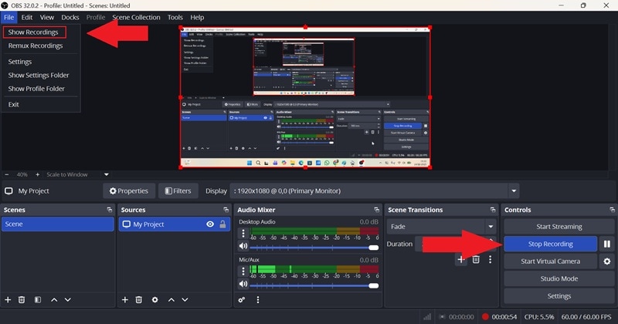Choose Show Settings Folder

(x=39, y=75)
